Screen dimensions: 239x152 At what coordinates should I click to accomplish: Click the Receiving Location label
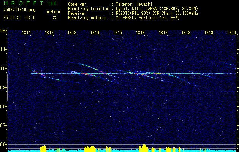click(x=89, y=9)
